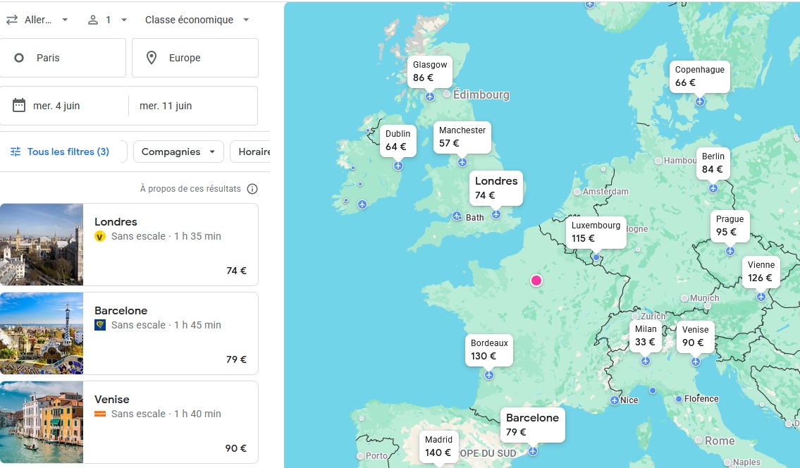This screenshot has height=468, width=800.
Task: Click the Europe destination field
Action: click(x=195, y=58)
